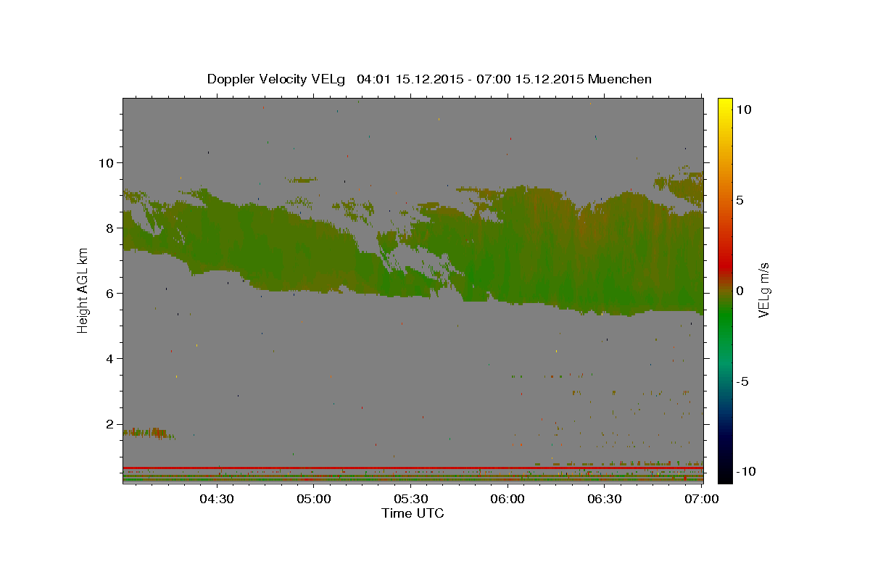Image resolution: width=870 pixels, height=580 pixels.
Task: Click the colorbar label '0'
Action: point(739,291)
